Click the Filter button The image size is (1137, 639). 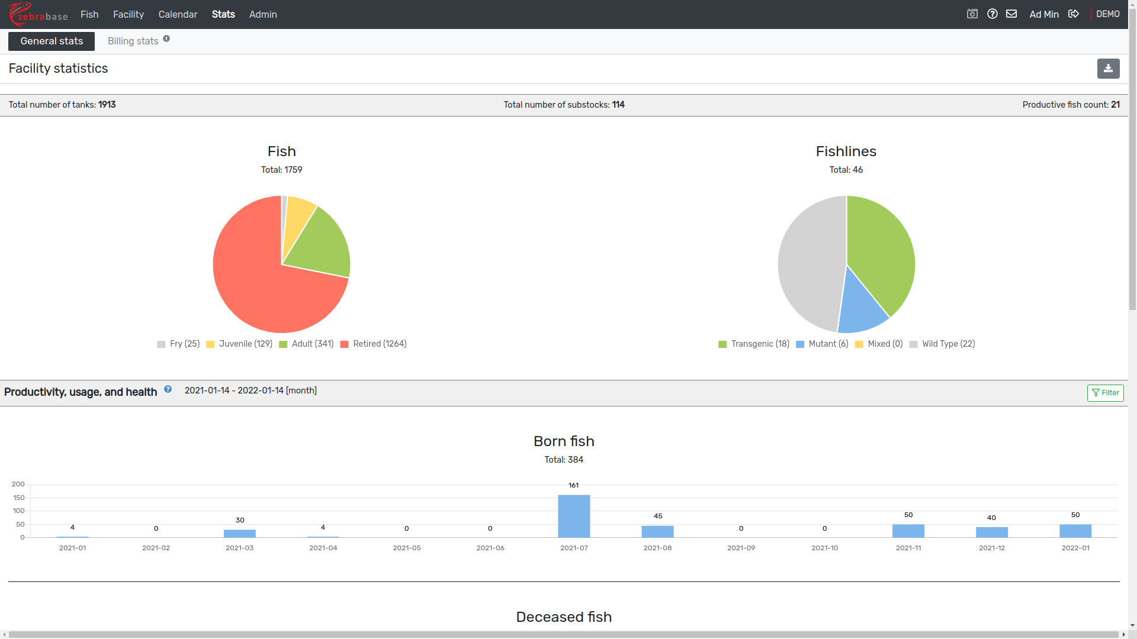click(x=1105, y=393)
